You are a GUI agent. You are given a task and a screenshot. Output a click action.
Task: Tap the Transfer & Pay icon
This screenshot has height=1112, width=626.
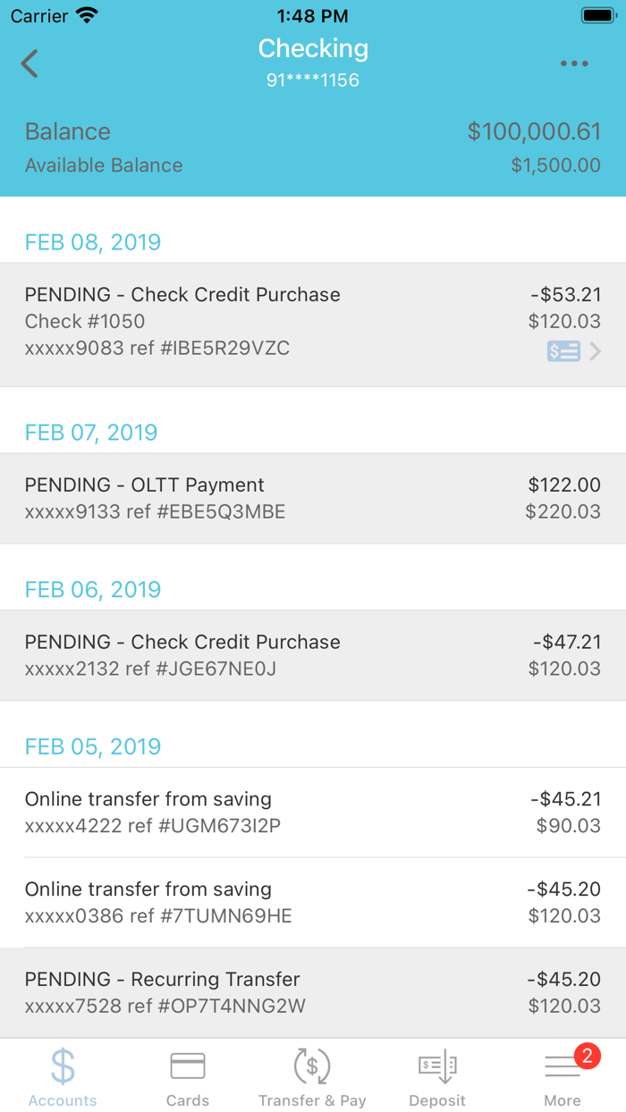tap(312, 1066)
